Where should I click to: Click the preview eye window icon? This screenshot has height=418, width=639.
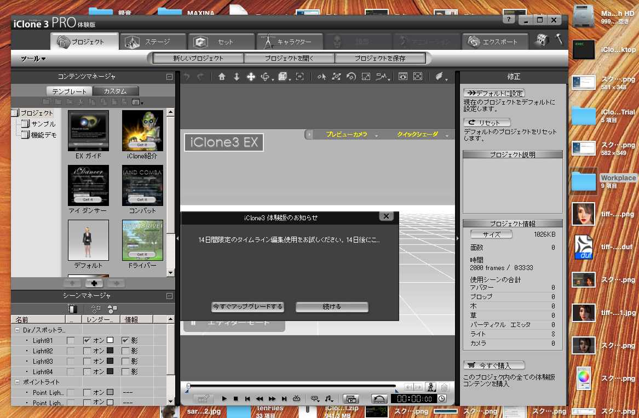pos(403,76)
